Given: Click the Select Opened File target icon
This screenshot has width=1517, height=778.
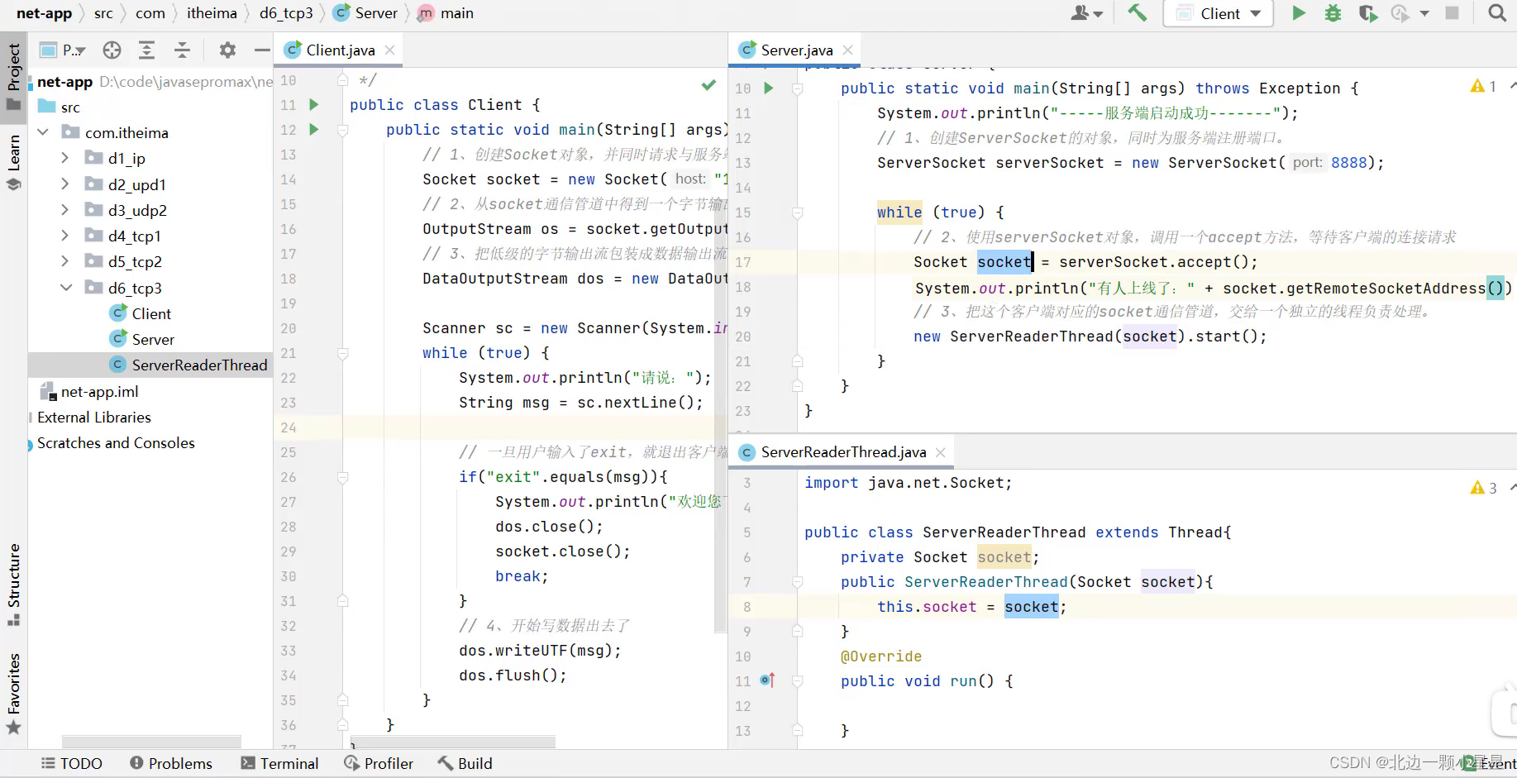Looking at the screenshot, I should [x=112, y=50].
